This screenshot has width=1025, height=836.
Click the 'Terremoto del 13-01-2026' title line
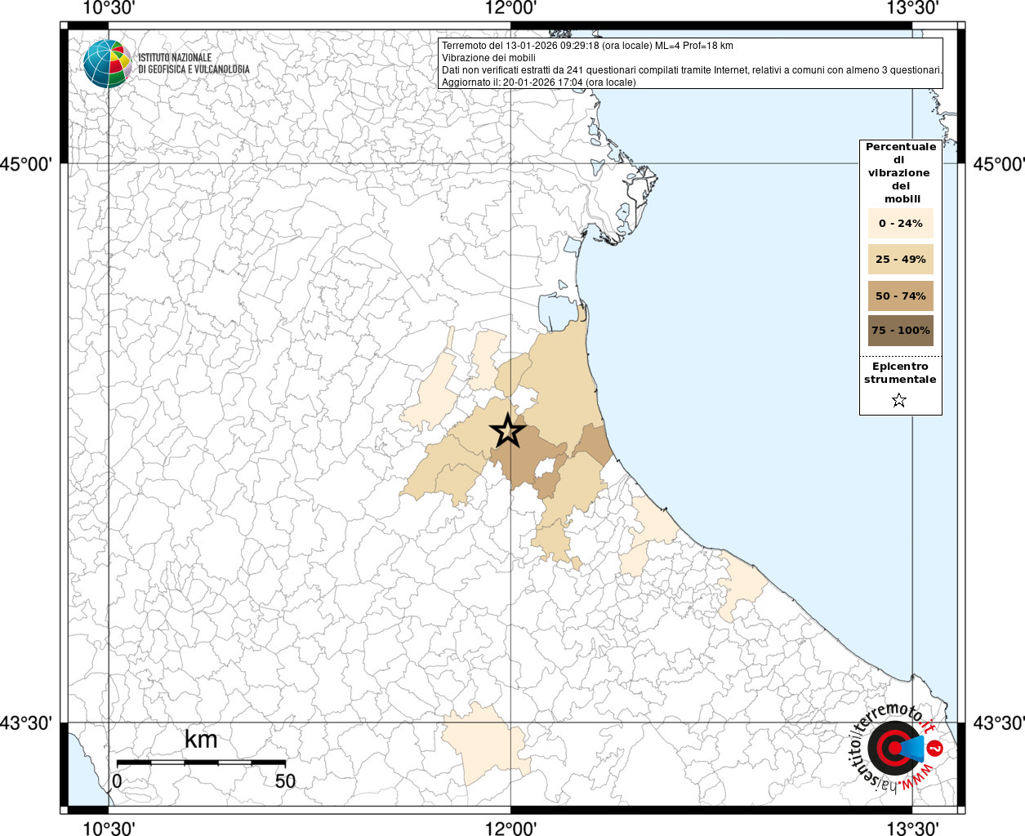pos(587,46)
